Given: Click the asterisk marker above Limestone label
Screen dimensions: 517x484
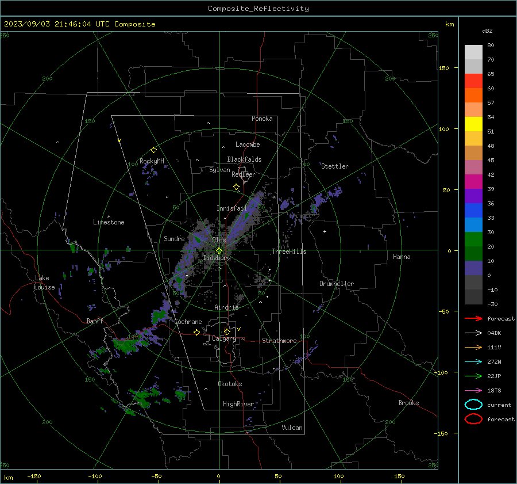Looking at the screenshot, I should 109,217.
